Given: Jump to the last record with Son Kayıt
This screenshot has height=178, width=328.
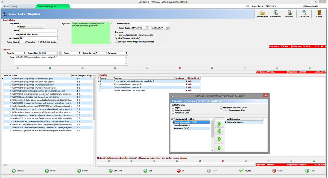Looking at the screenshot, I should coord(115,171).
